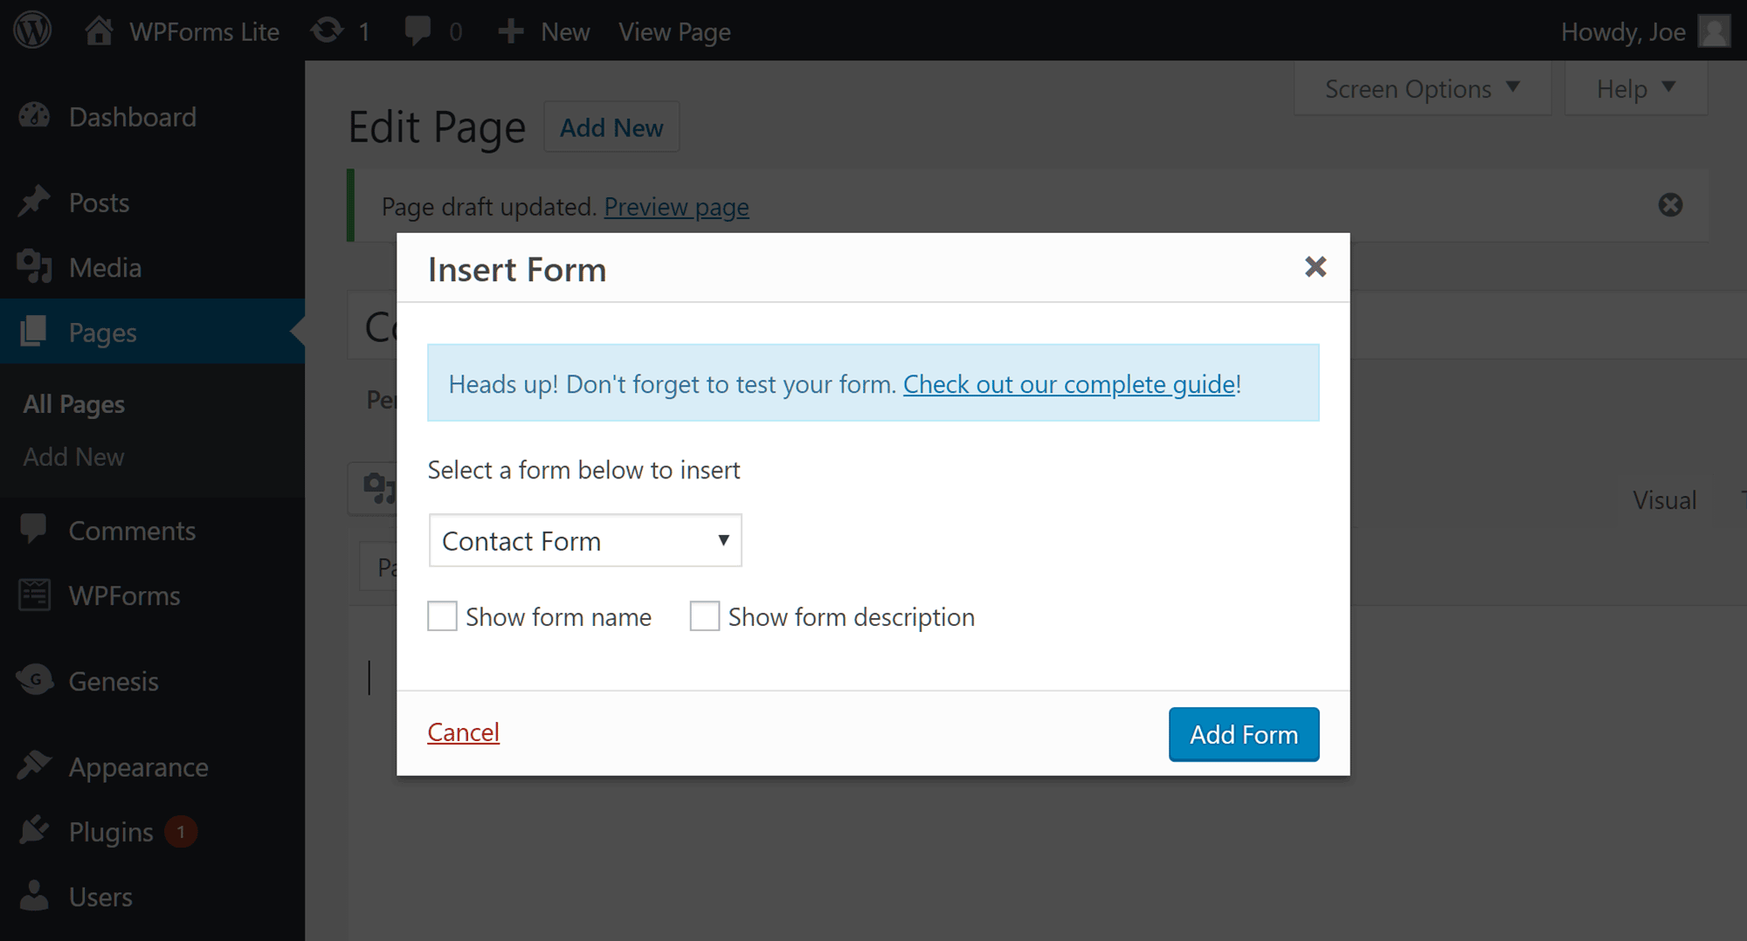Click the Posts pushpin icon

click(34, 202)
